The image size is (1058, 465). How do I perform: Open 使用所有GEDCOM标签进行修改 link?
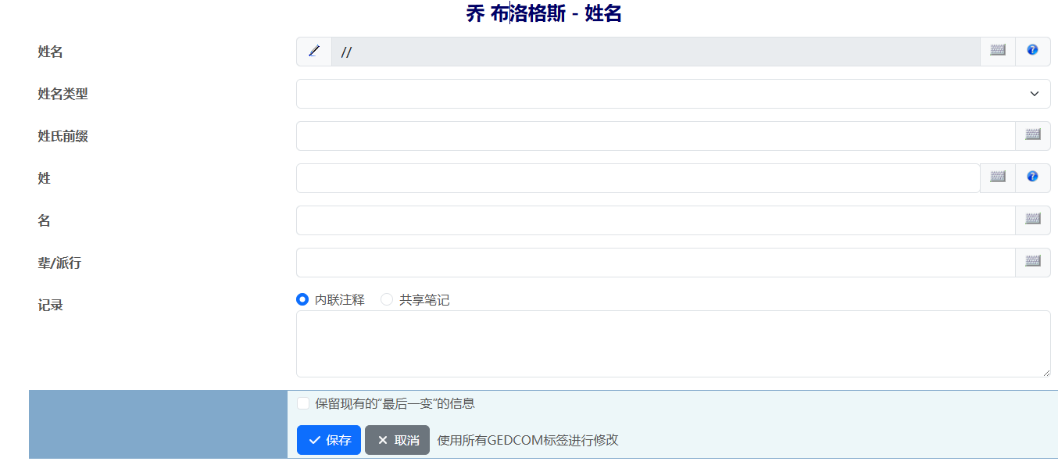tap(527, 440)
